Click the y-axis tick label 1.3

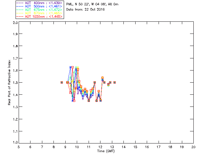pos(15,107)
